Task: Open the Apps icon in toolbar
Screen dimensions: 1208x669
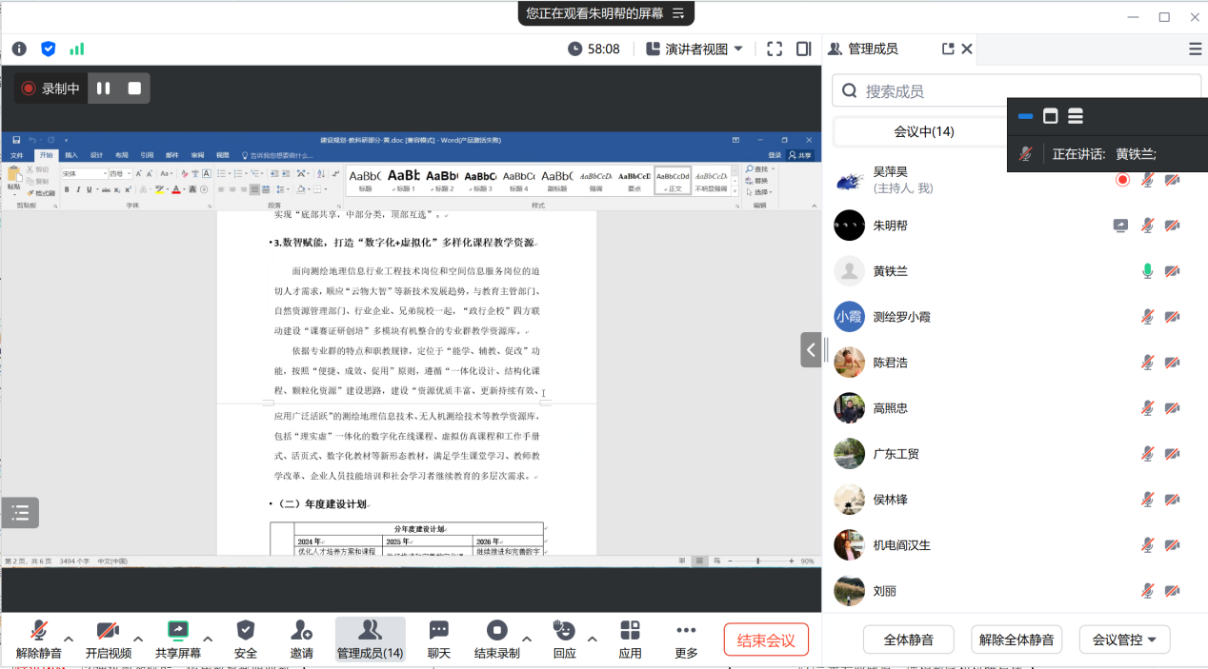Action: point(630,639)
